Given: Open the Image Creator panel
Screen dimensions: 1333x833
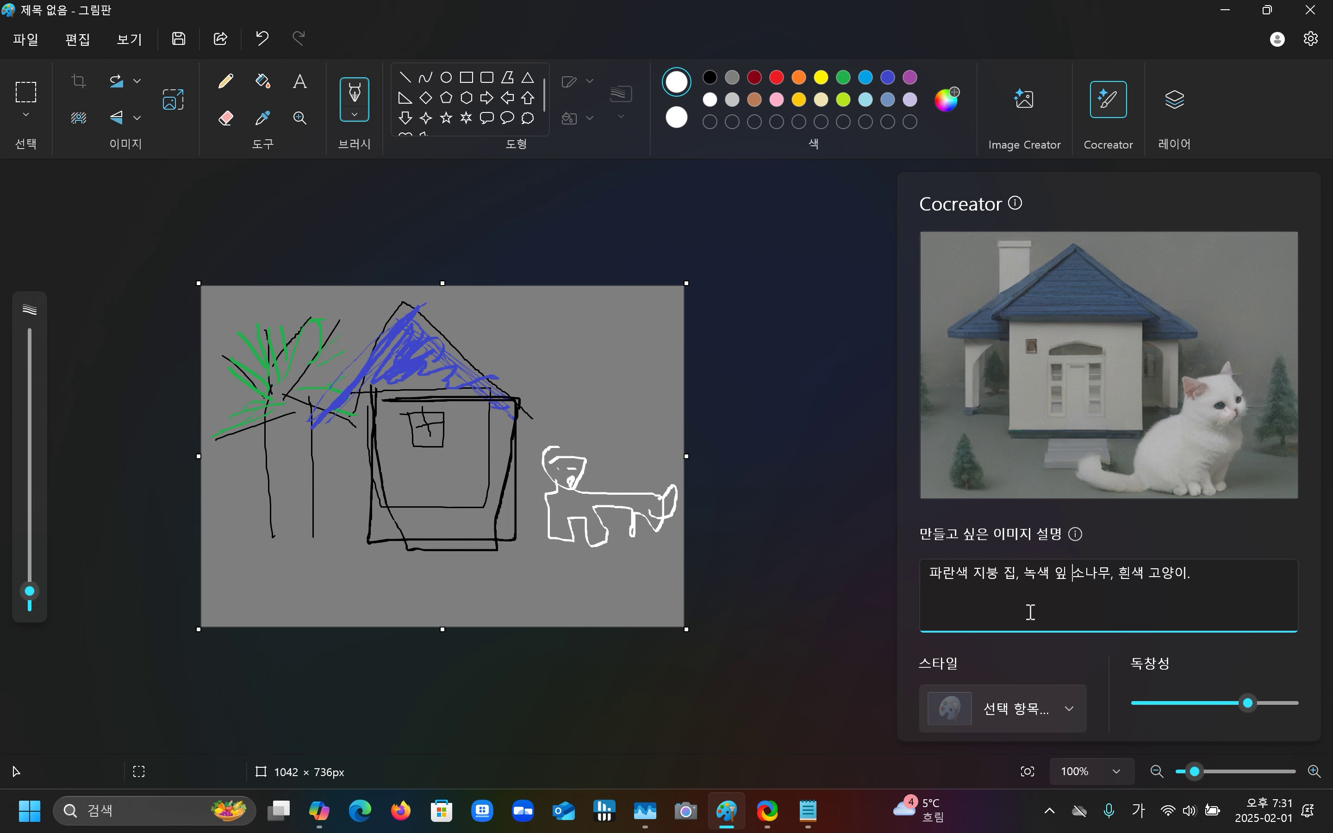Looking at the screenshot, I should pos(1024,99).
